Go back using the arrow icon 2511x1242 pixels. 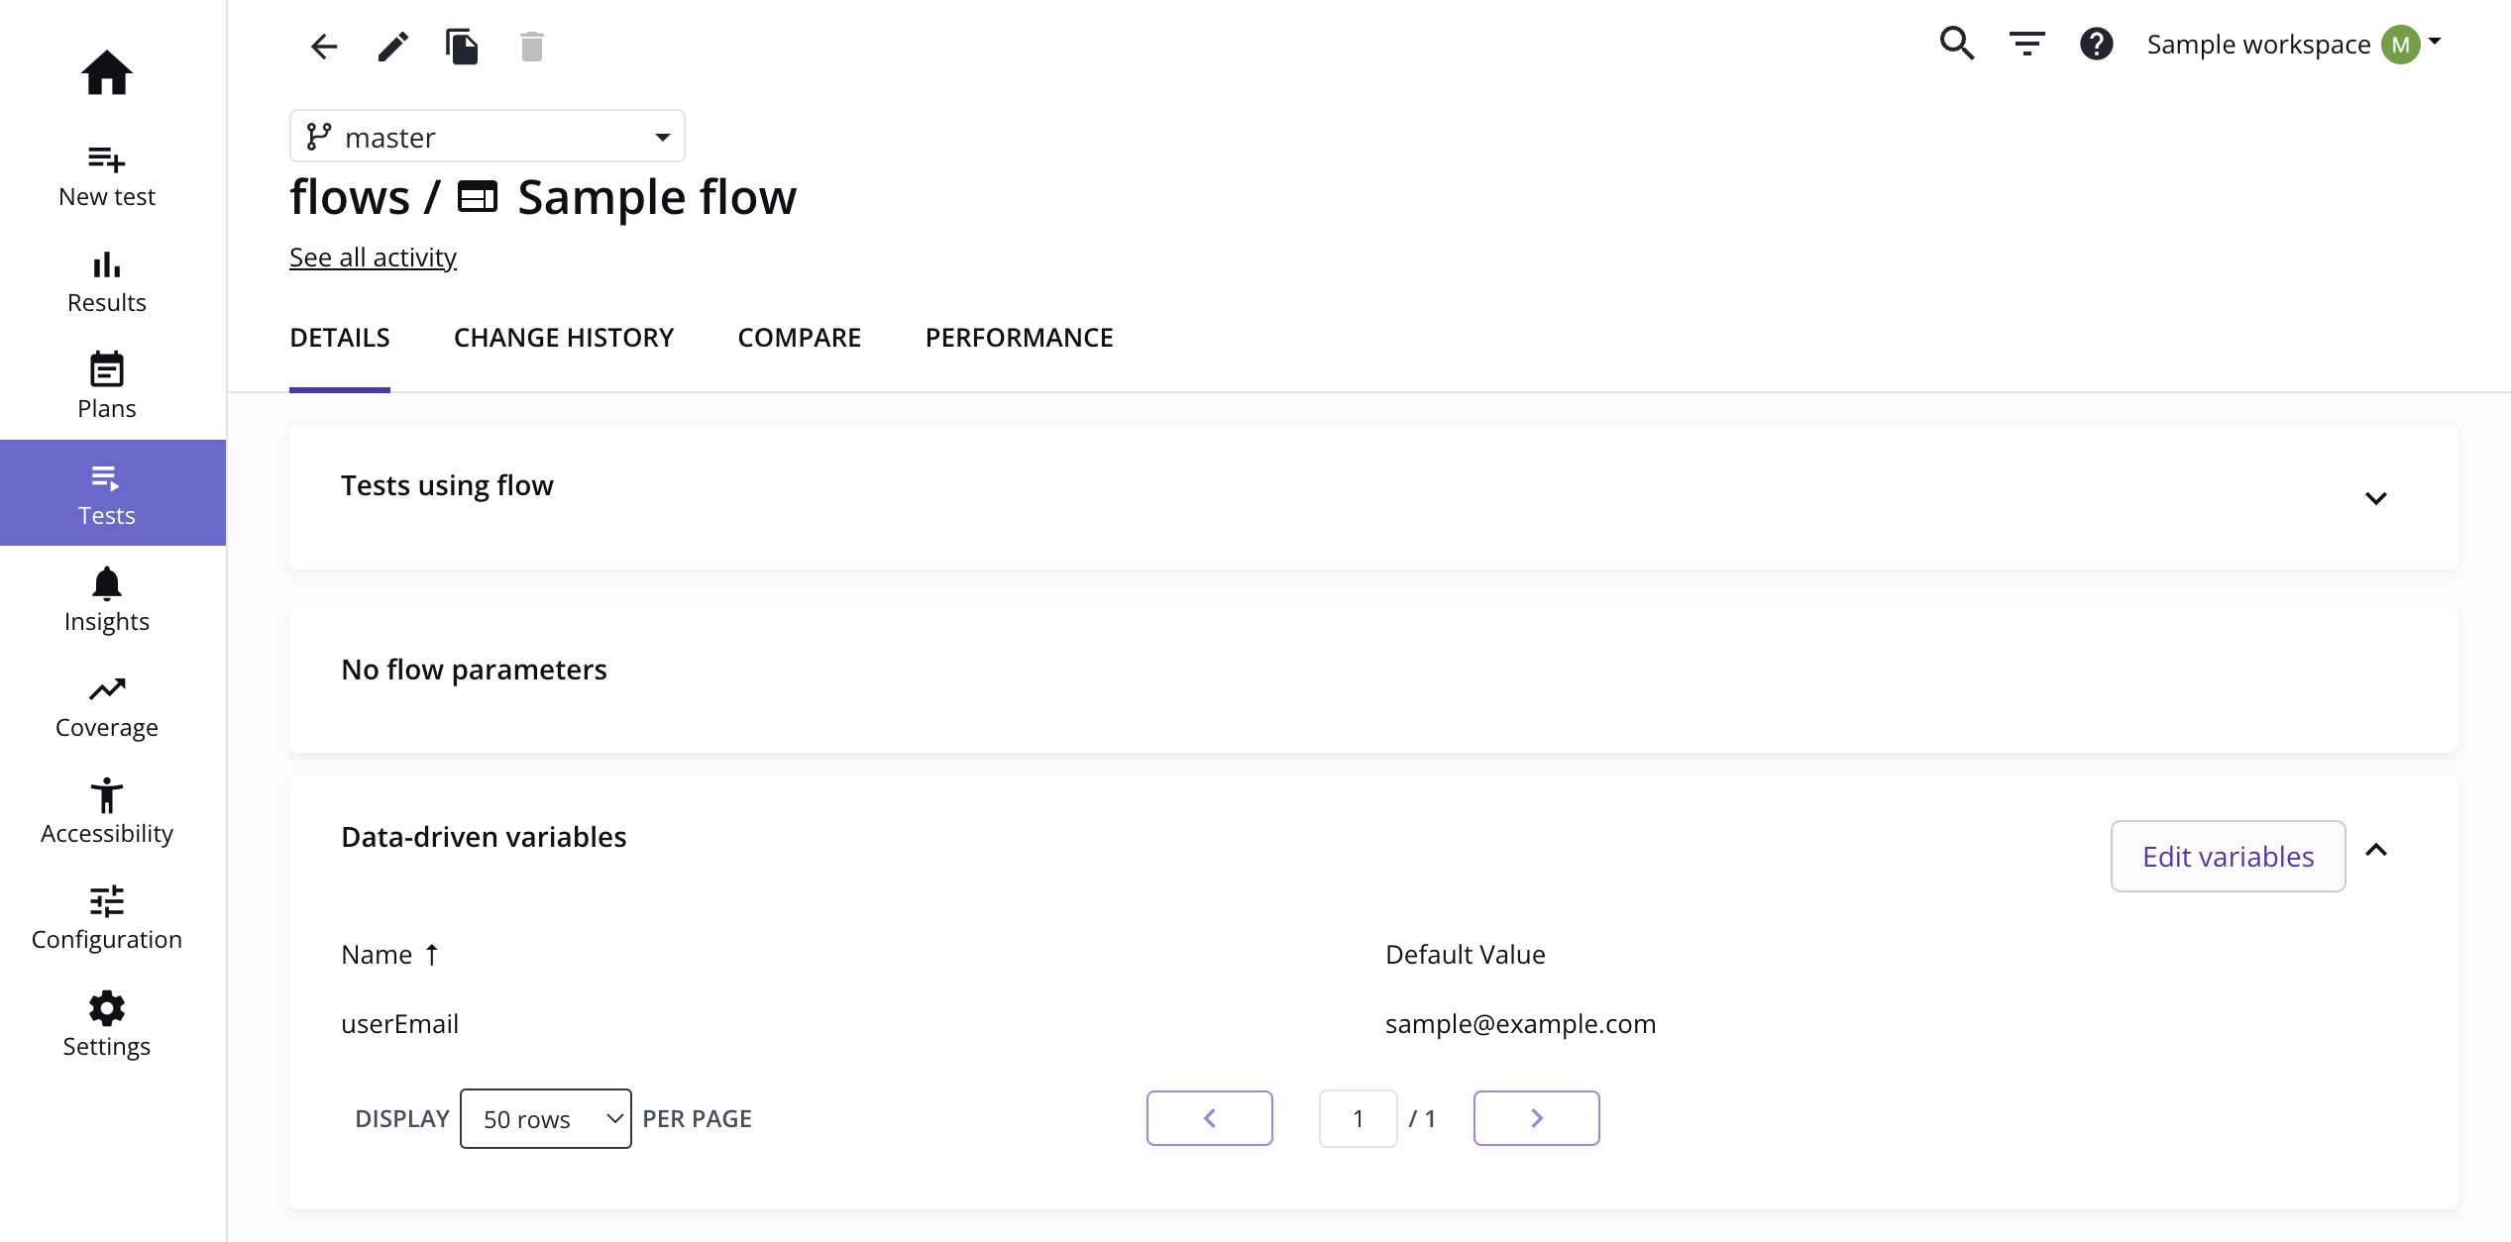(324, 47)
